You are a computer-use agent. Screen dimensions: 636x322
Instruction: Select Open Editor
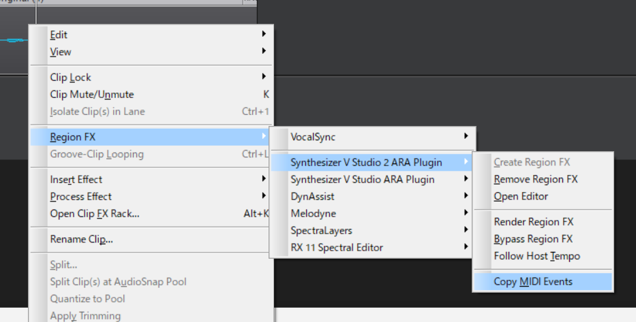click(543, 196)
